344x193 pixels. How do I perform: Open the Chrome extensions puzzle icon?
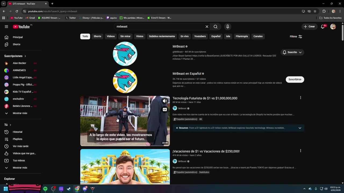pos(324,11)
